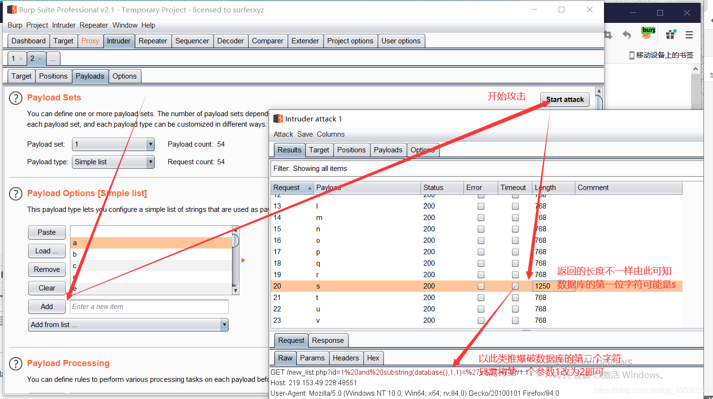Open the Results tab in attack window

pos(290,150)
